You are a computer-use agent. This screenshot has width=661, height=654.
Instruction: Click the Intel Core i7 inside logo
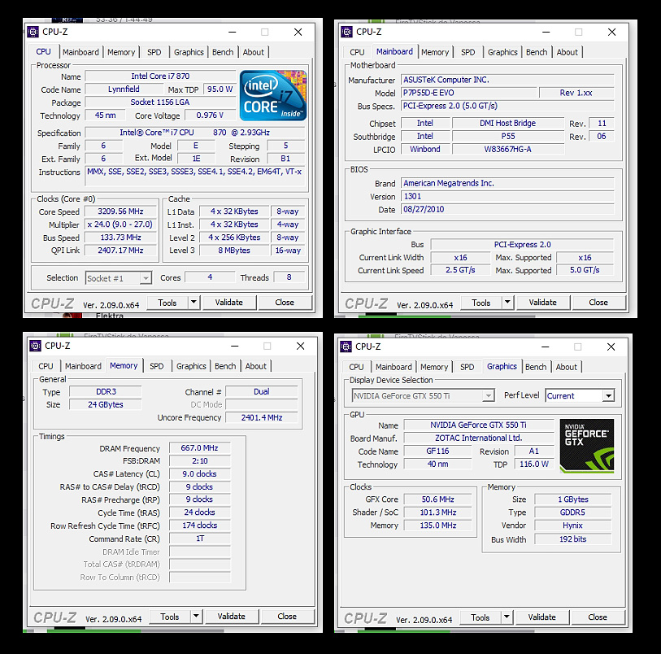click(x=273, y=96)
